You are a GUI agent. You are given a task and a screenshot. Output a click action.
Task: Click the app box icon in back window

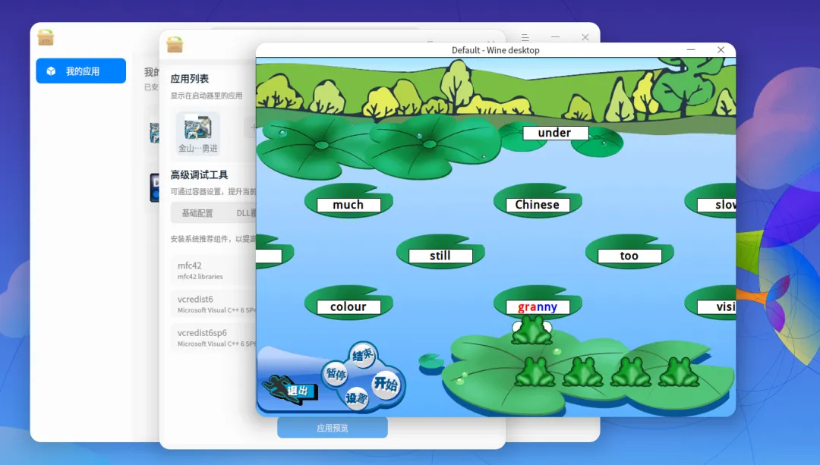tap(46, 37)
